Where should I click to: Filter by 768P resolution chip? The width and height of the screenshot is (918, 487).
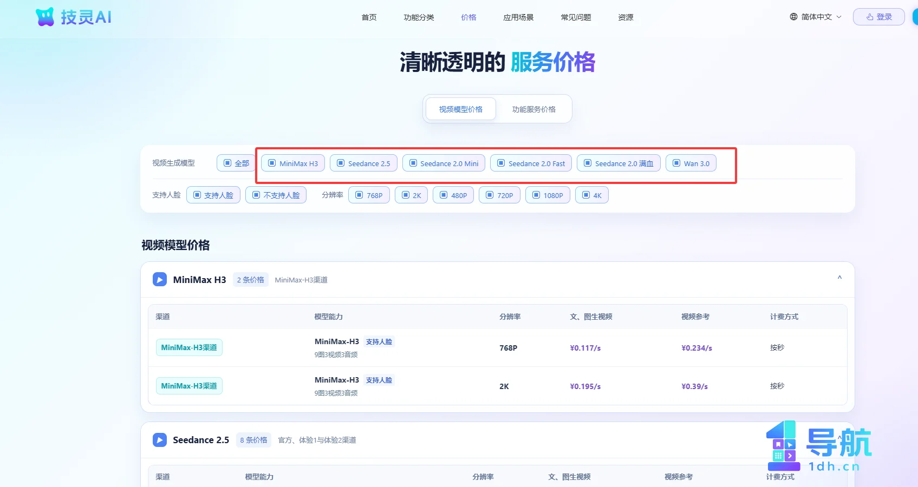(369, 195)
